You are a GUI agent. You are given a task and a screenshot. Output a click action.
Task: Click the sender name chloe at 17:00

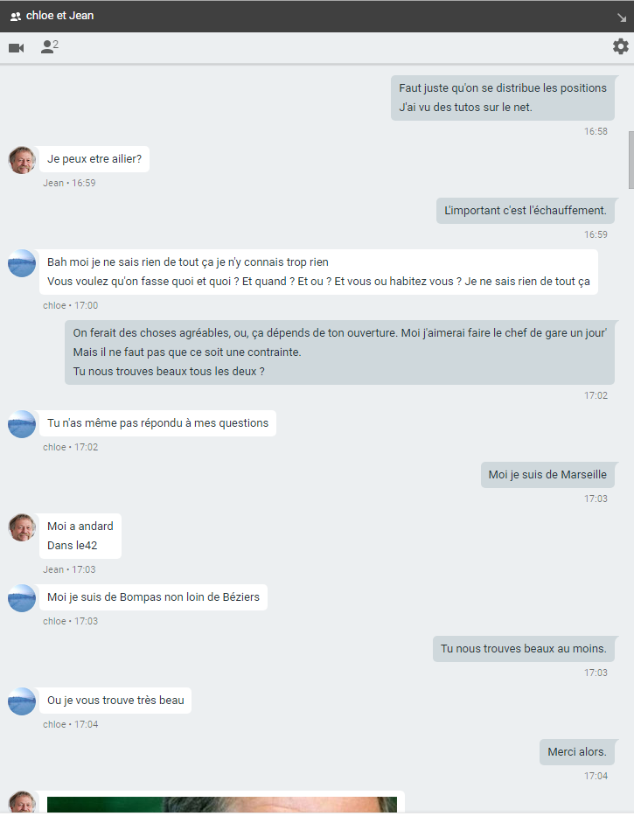(x=54, y=305)
